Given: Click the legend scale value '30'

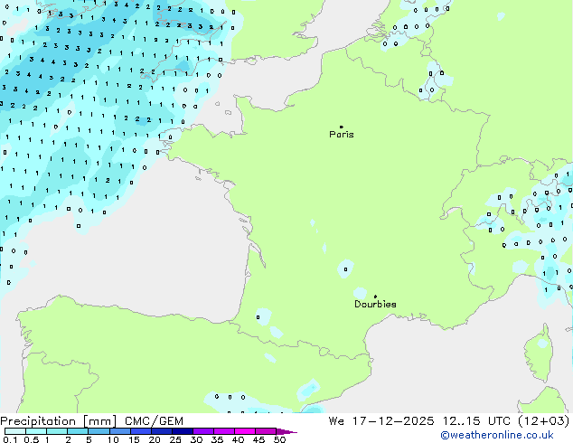Looking at the screenshot, I should (x=196, y=439).
